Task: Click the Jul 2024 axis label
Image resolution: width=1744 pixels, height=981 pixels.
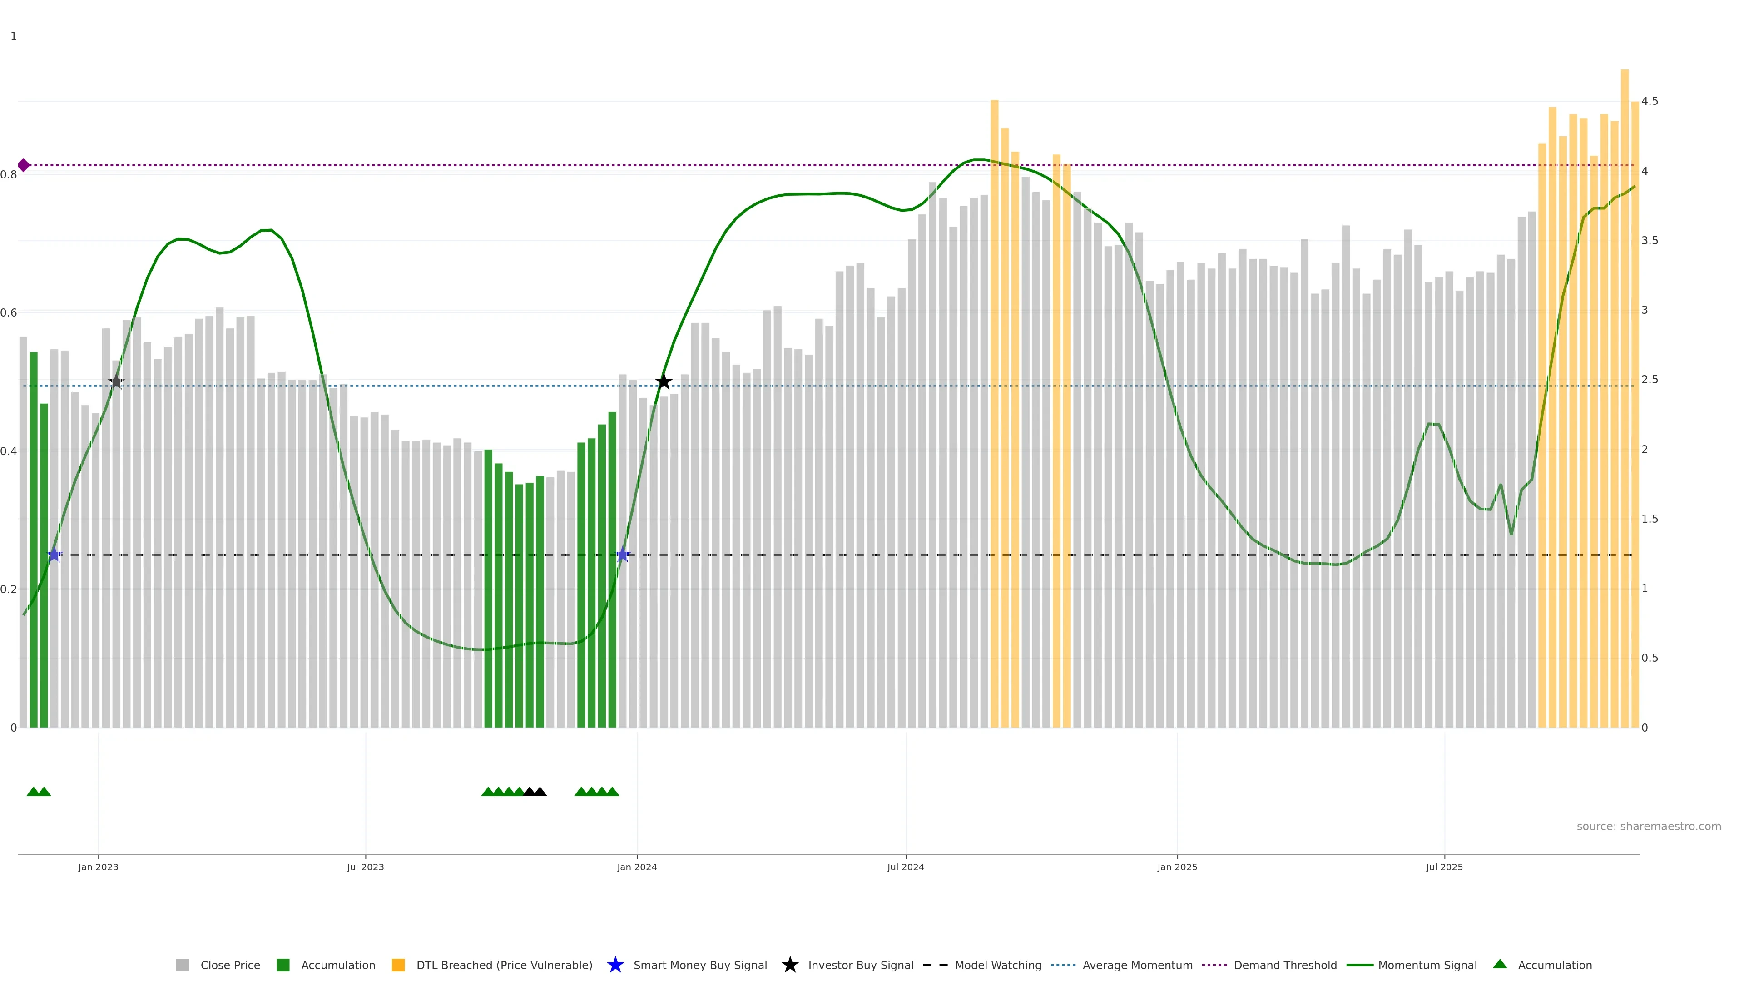Action: [905, 867]
